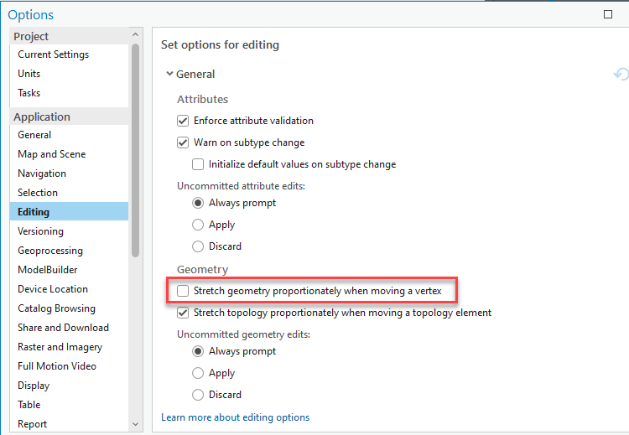Maximize the Options dialog window
629x435 pixels.
pos(608,14)
